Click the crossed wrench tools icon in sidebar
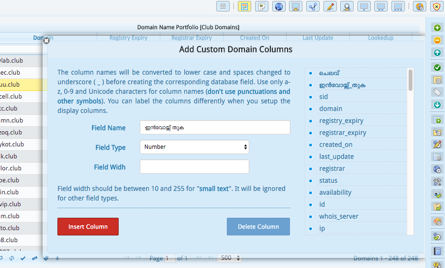 point(437,182)
